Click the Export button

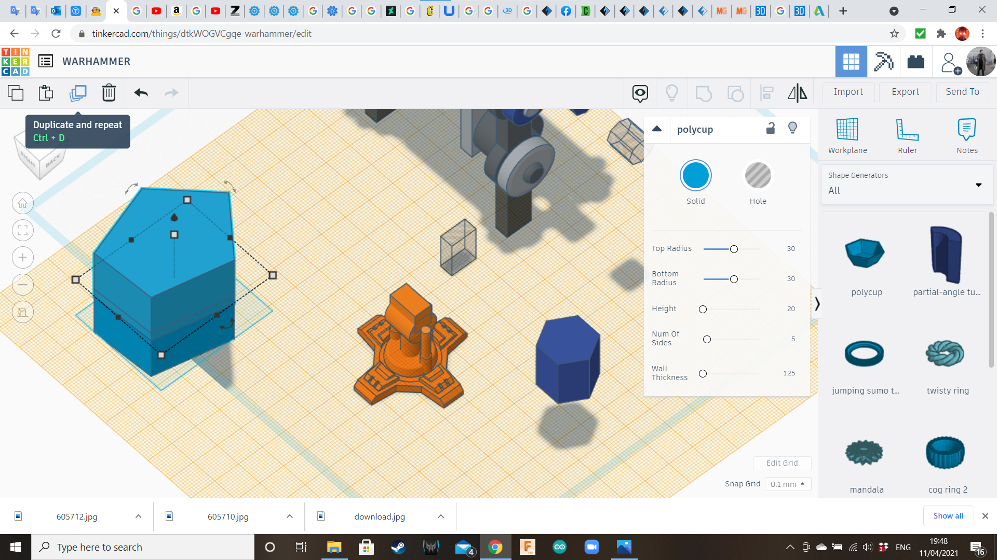905,92
